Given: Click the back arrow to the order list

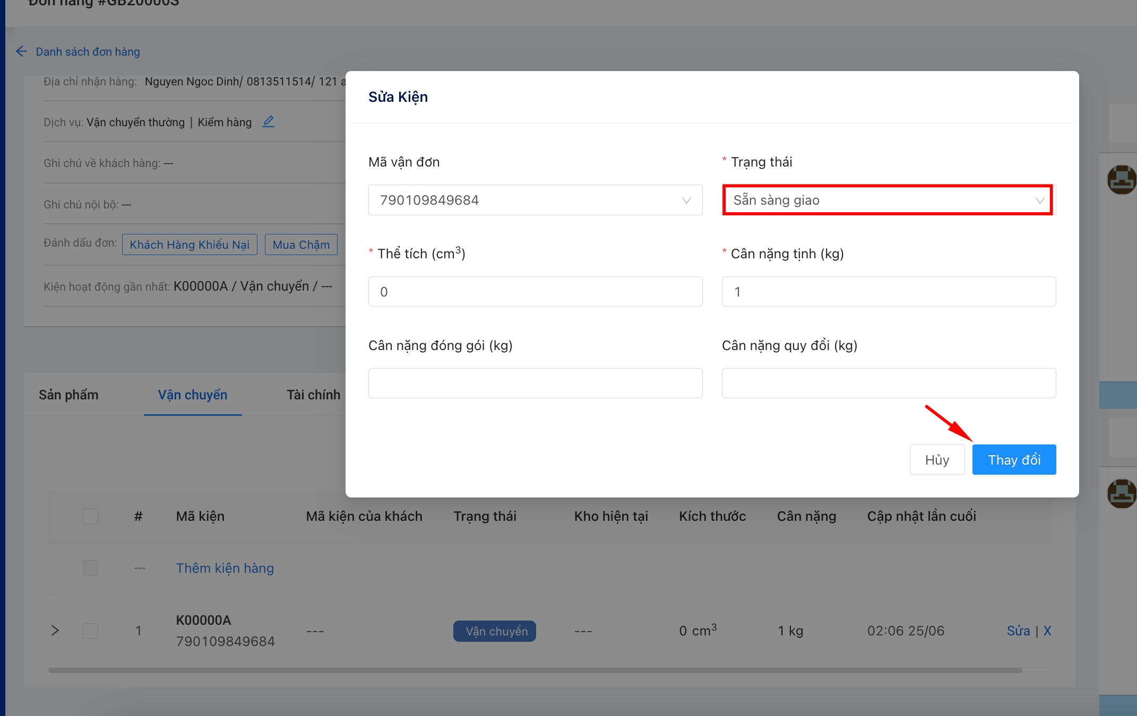Looking at the screenshot, I should [21, 51].
